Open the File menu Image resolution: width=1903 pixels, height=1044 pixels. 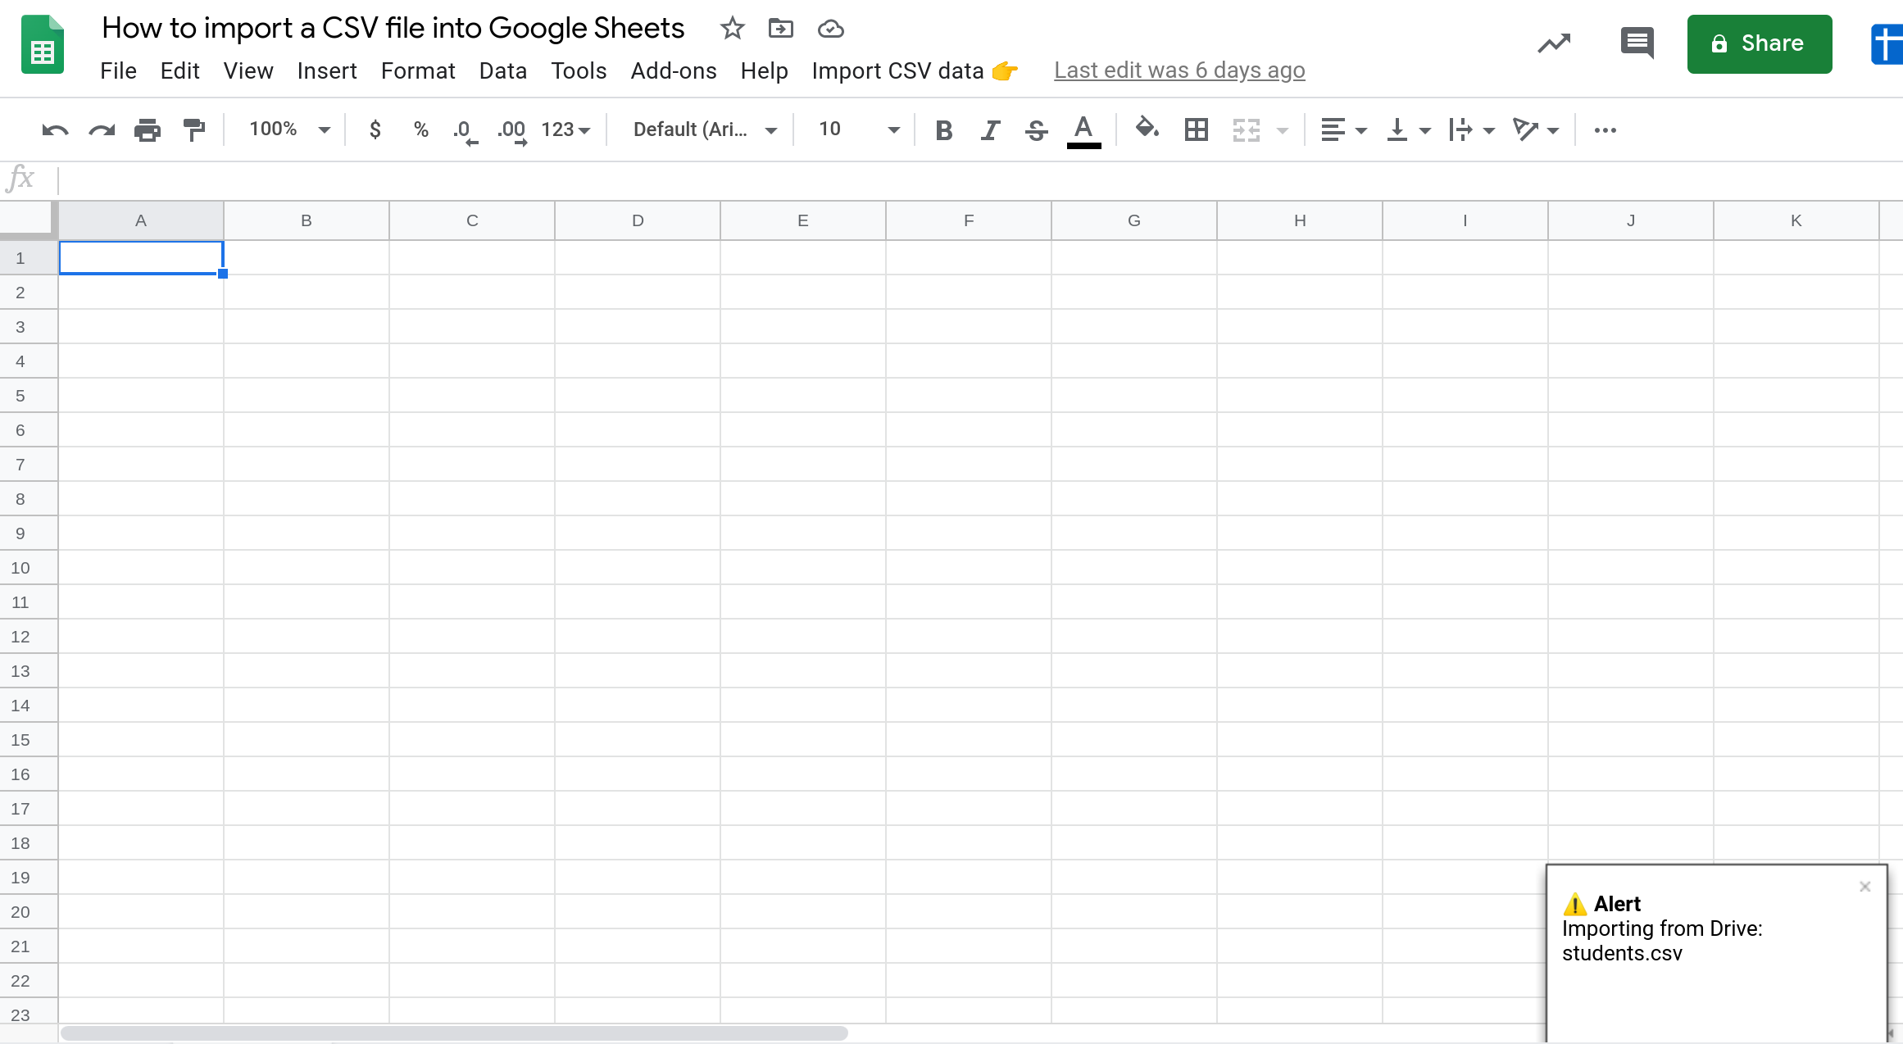coord(118,70)
